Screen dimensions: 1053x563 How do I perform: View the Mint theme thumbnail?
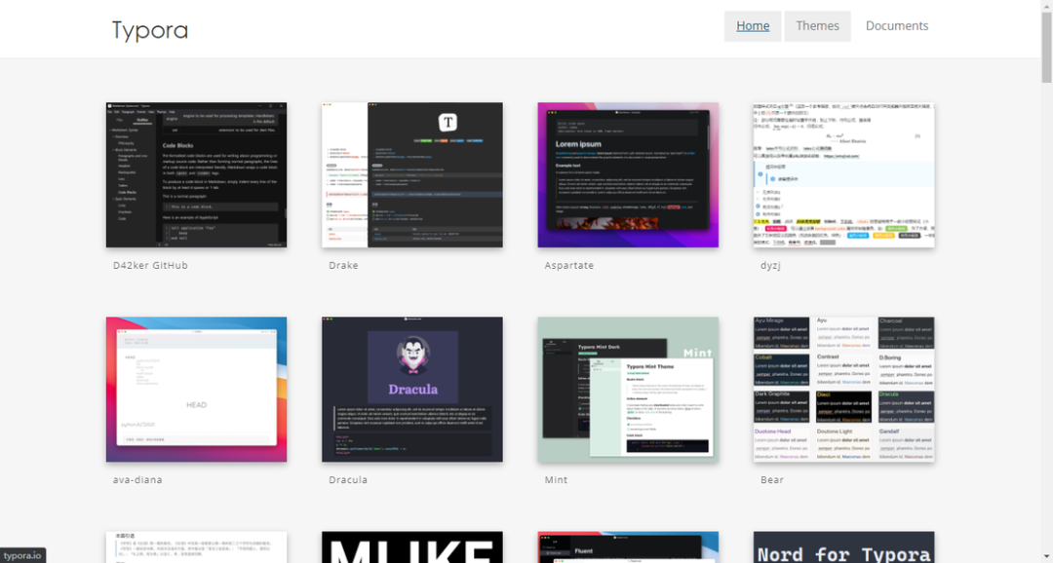628,390
